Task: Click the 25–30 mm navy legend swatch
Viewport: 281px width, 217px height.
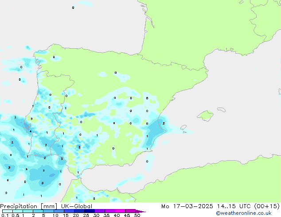Action: tap(90, 211)
